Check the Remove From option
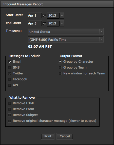This screenshot has width=114, height=145. pos(10,109)
